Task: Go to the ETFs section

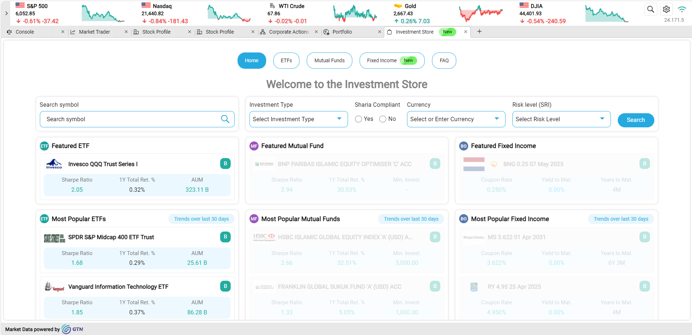Action: [x=286, y=60]
